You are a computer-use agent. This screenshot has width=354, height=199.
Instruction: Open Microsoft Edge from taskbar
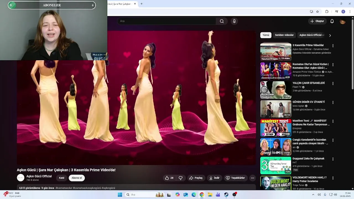point(194,195)
